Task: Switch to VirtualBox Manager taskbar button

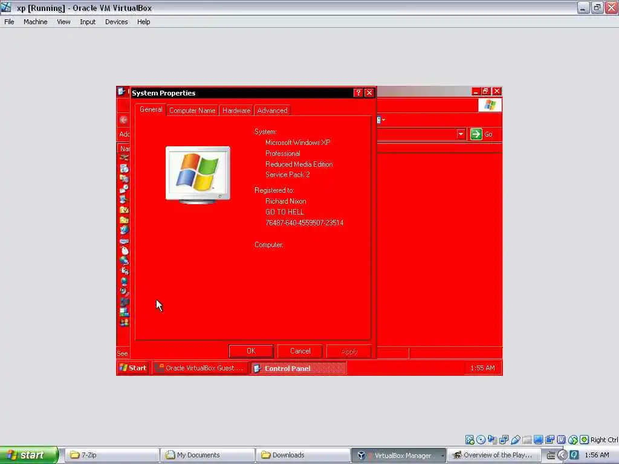Action: [398, 456]
